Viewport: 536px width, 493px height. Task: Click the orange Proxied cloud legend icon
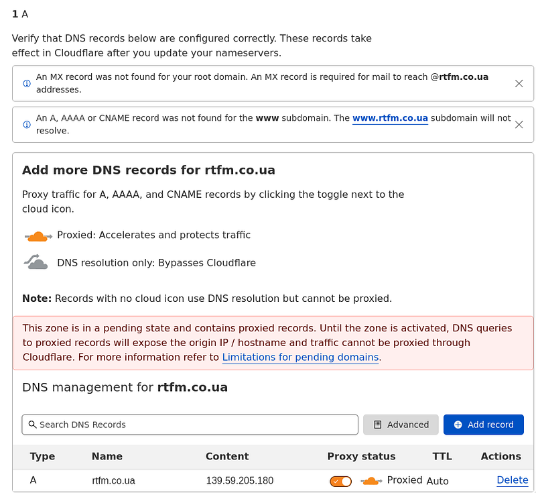pyautogui.click(x=38, y=236)
